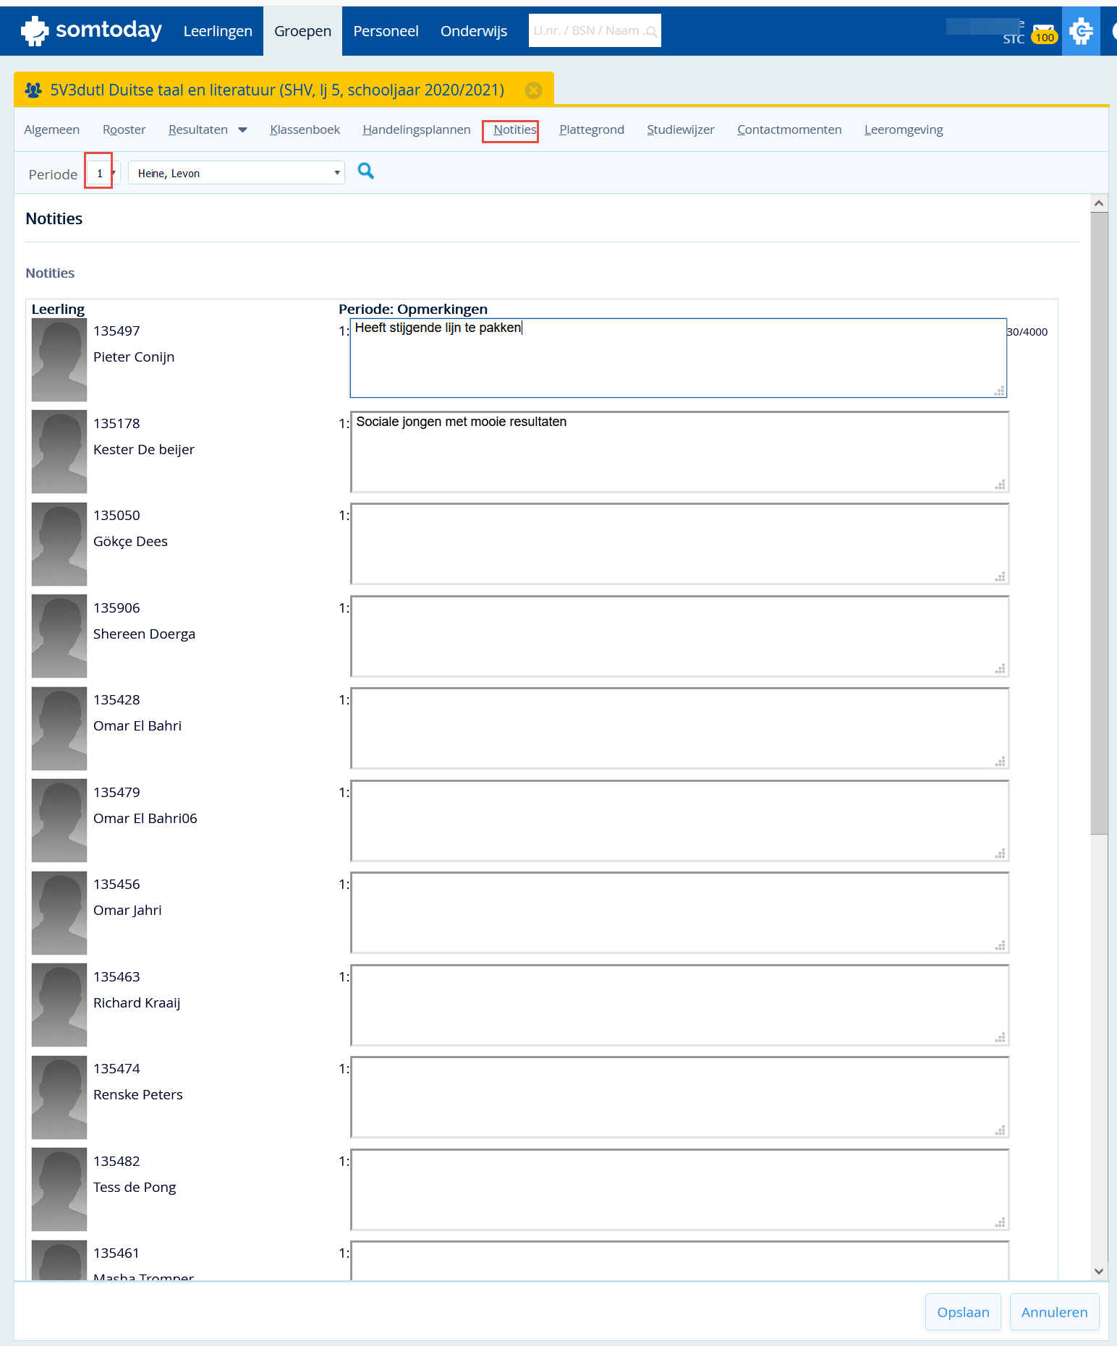This screenshot has width=1117, height=1346.
Task: Click the name Kester De beijer
Action: pos(144,450)
